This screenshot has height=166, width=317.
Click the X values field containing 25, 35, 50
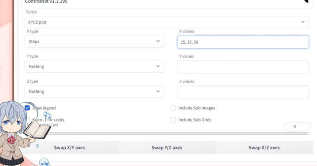point(243,42)
